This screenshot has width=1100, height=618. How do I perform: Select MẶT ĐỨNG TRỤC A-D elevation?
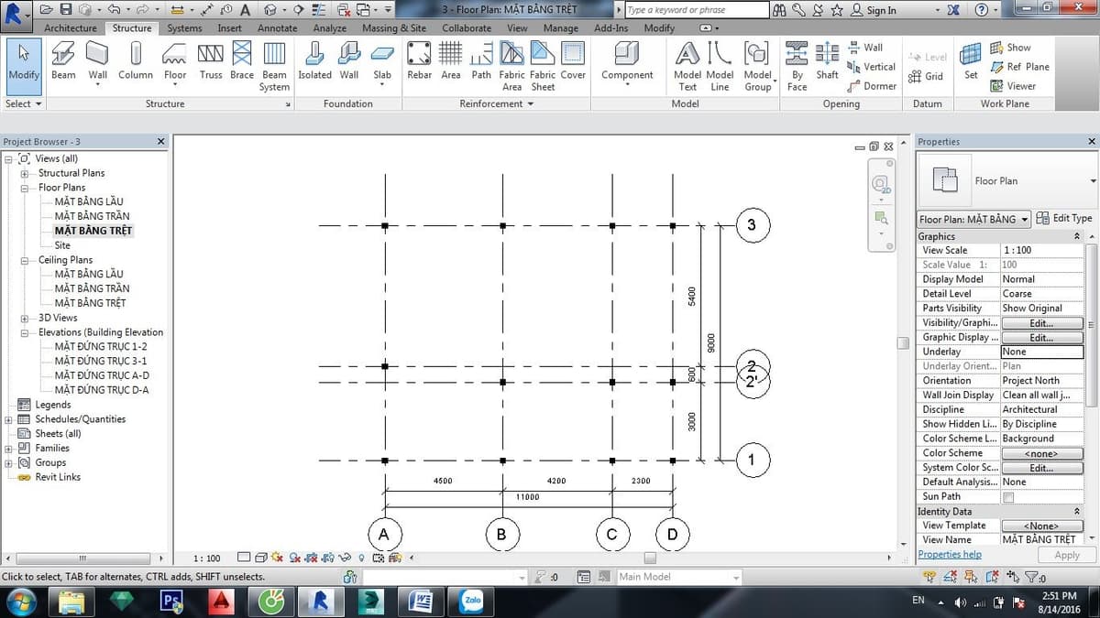(102, 376)
